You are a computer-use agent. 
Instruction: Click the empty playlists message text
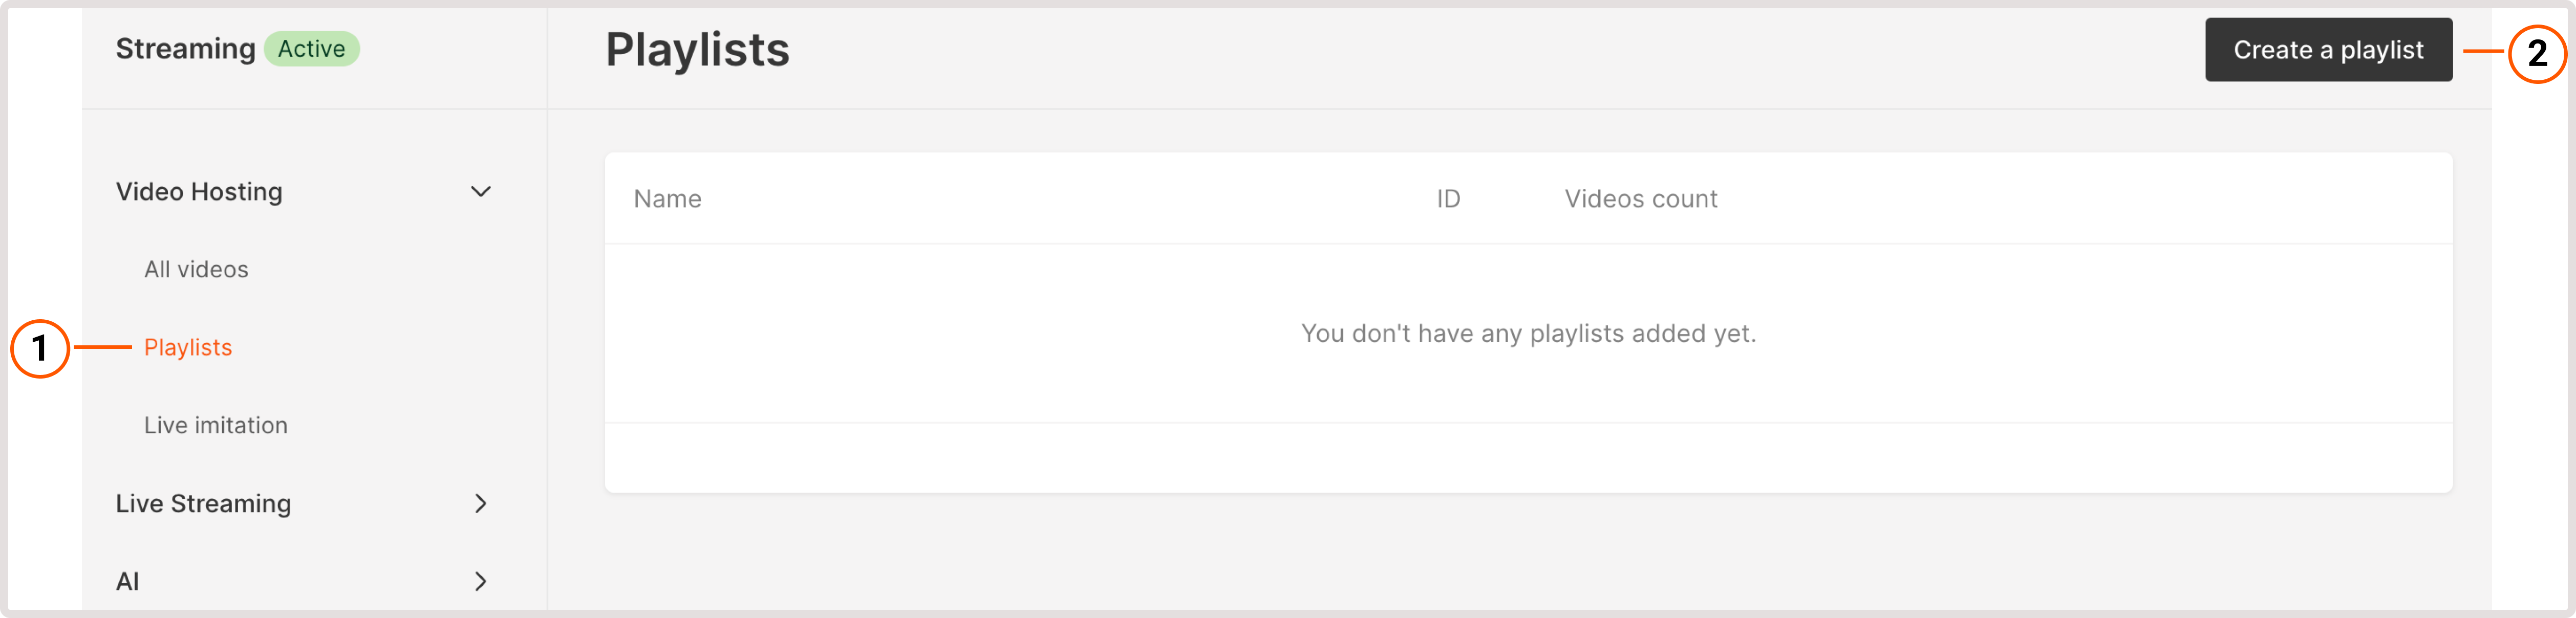1528,334
